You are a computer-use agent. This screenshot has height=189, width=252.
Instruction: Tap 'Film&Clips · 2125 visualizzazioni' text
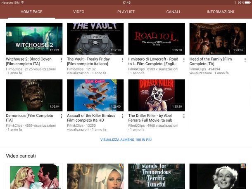click(x=31, y=69)
